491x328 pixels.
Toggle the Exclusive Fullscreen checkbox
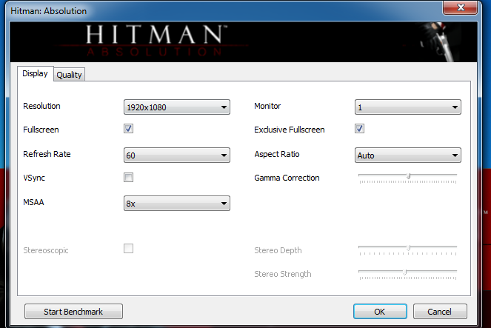[359, 129]
